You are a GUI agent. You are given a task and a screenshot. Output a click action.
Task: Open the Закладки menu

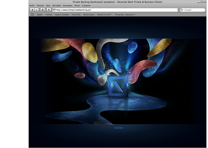[x=67, y=6]
